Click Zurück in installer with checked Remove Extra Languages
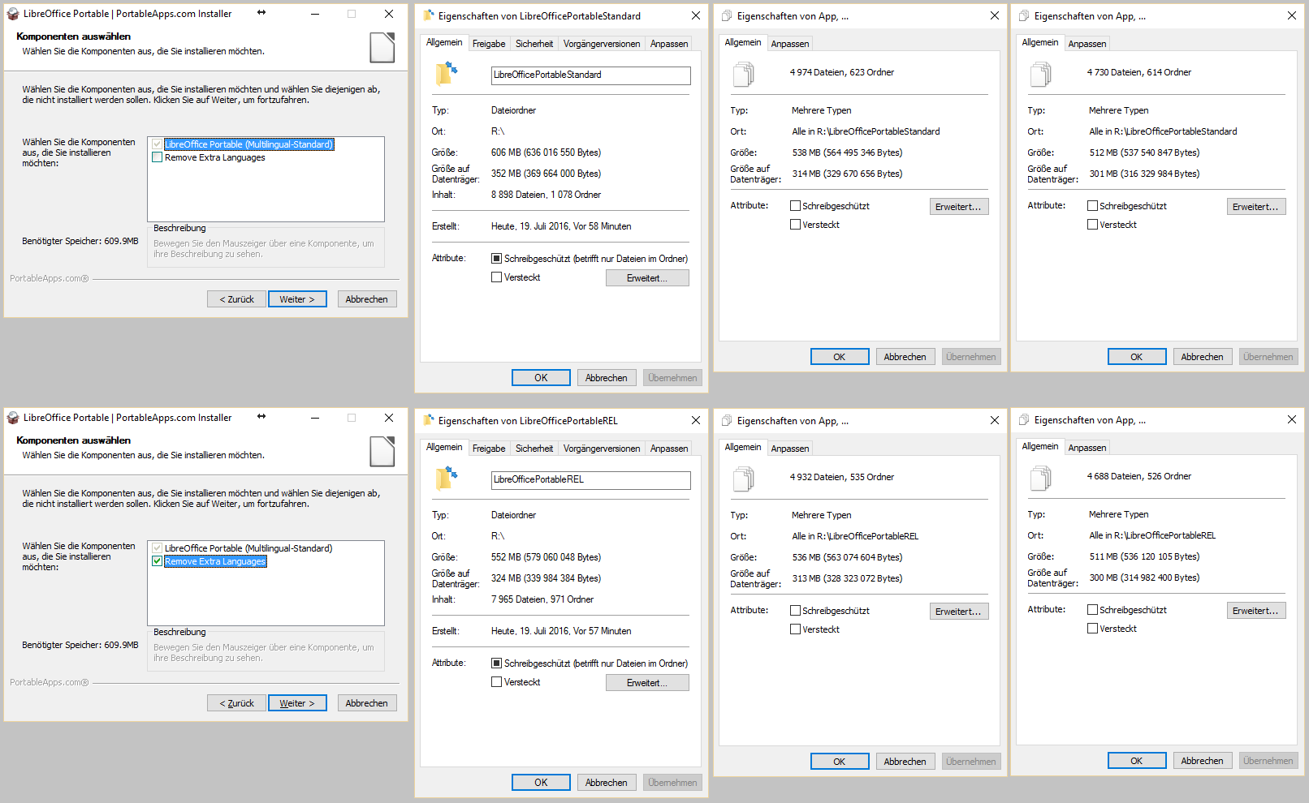Viewport: 1309px width, 803px height. pyautogui.click(x=236, y=703)
